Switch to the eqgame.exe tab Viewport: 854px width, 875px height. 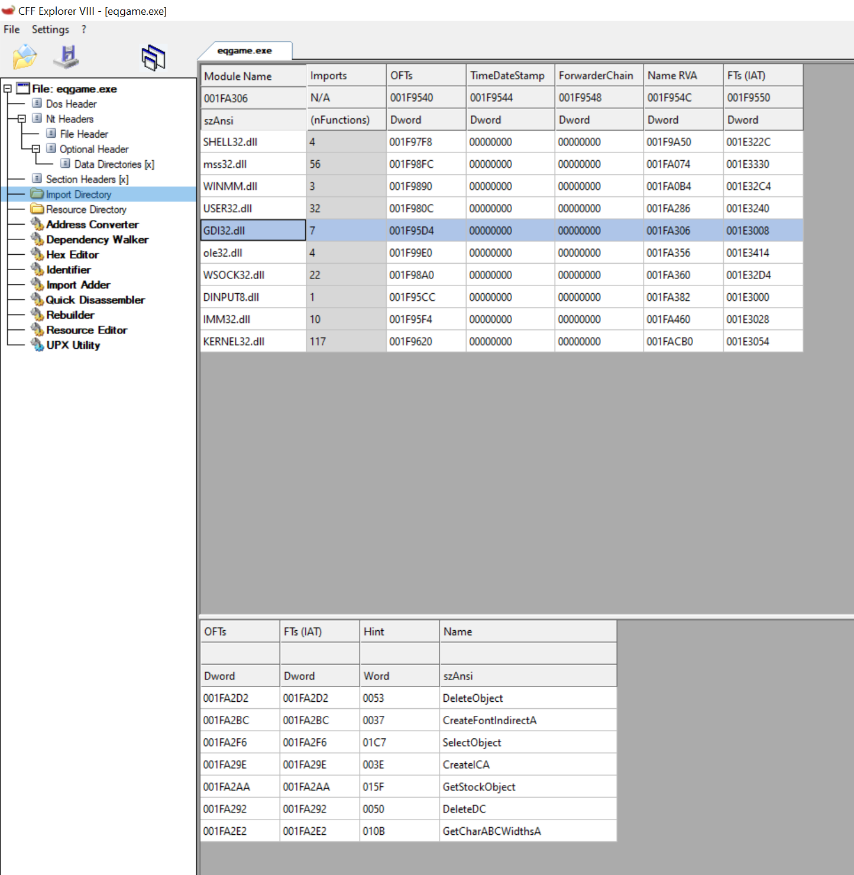click(x=244, y=51)
